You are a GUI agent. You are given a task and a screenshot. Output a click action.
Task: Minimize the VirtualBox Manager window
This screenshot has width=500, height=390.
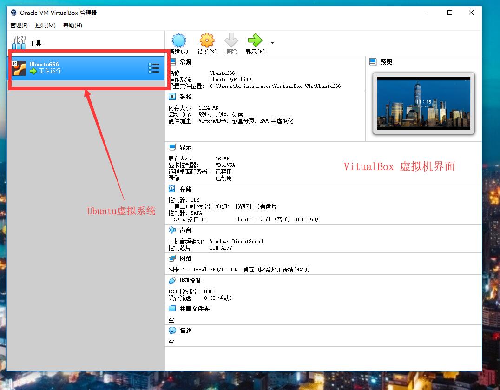[429, 13]
